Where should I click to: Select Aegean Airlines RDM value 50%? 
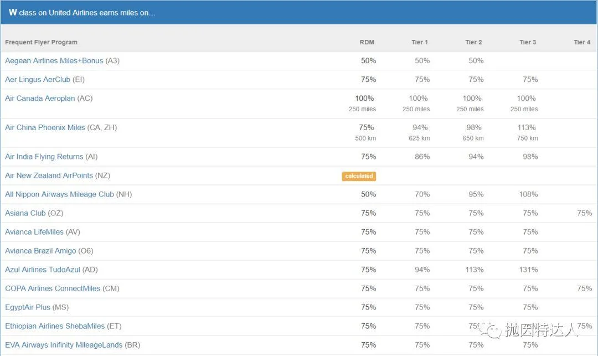coord(368,60)
